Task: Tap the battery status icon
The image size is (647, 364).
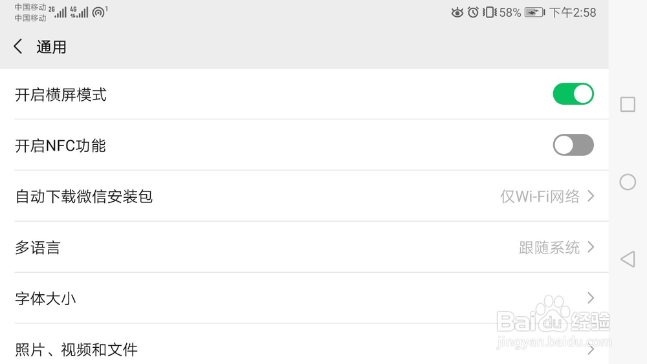Action: point(534,12)
